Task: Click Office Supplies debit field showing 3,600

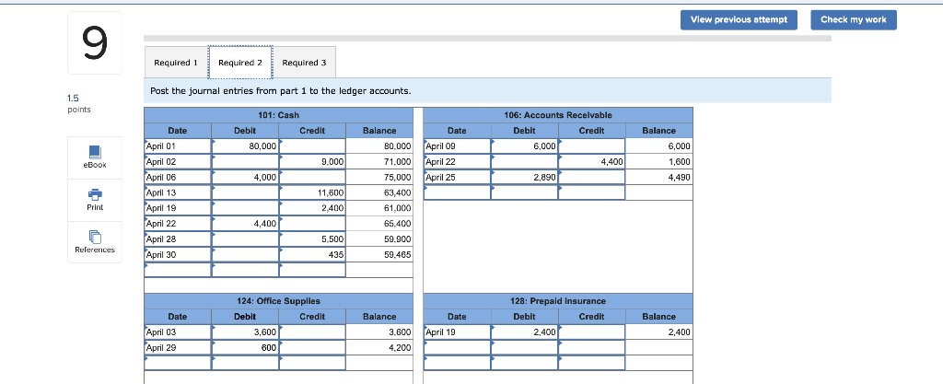Action: point(245,332)
